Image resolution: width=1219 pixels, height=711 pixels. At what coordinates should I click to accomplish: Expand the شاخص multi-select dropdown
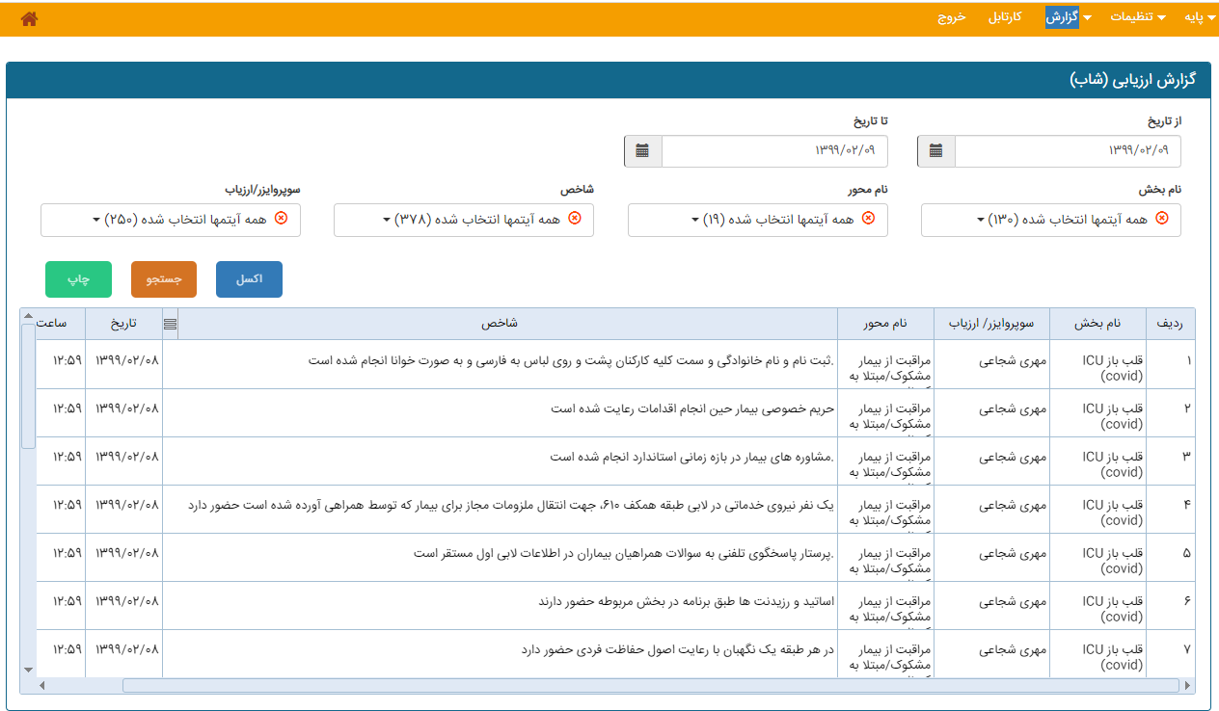[x=464, y=220]
